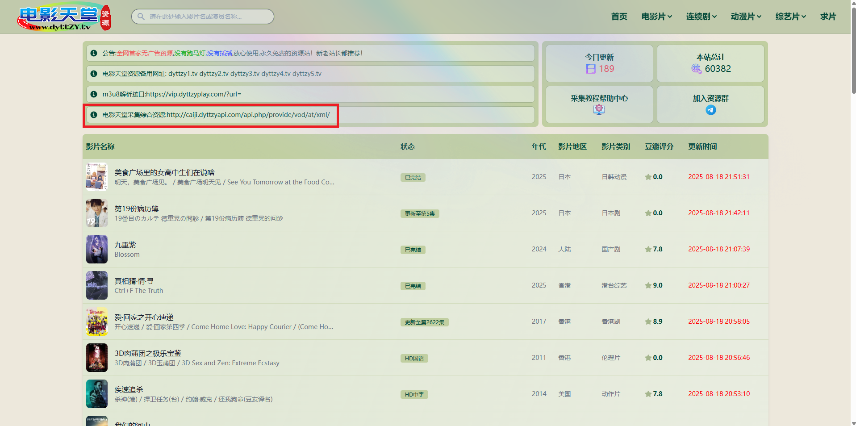Image resolution: width=856 pixels, height=426 pixels.
Task: Open the 备用网址 dyttzy1.tv notice row
Action: click(310, 74)
